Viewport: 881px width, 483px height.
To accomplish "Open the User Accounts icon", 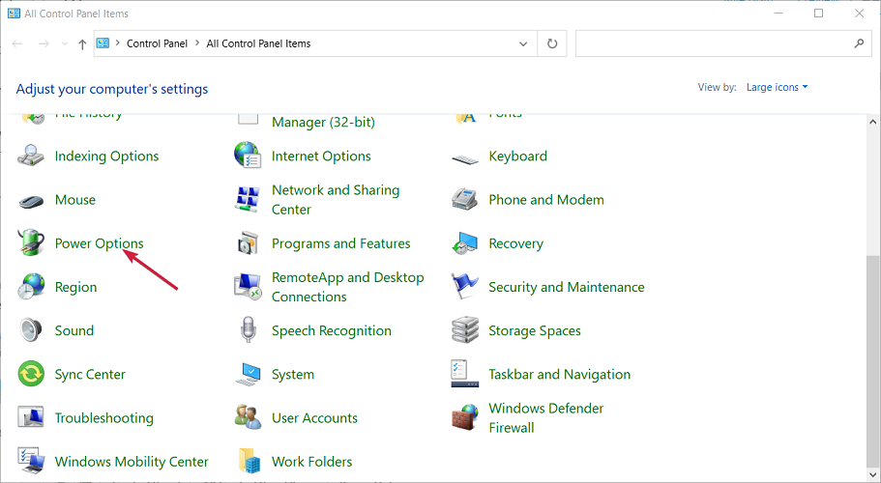I will coord(248,418).
